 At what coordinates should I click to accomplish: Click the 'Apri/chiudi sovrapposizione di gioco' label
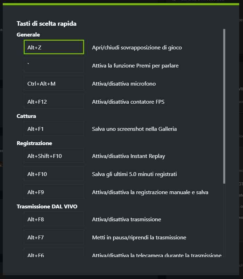coord(137,47)
